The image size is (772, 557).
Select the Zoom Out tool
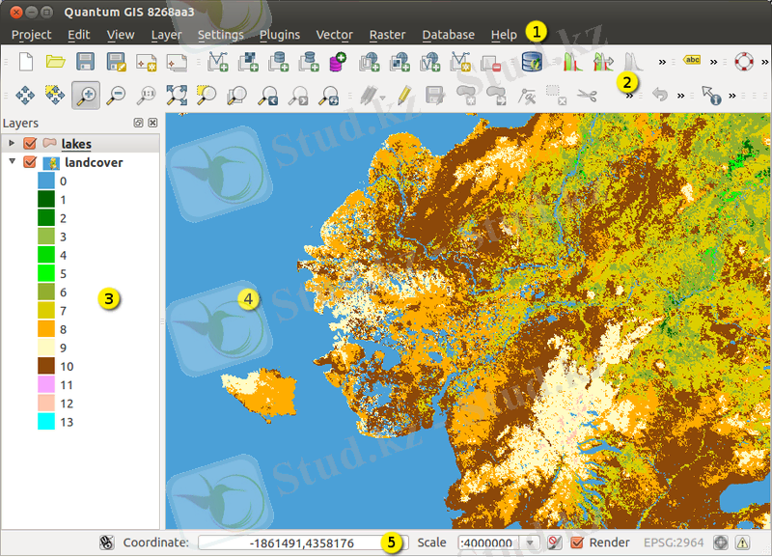point(116,95)
